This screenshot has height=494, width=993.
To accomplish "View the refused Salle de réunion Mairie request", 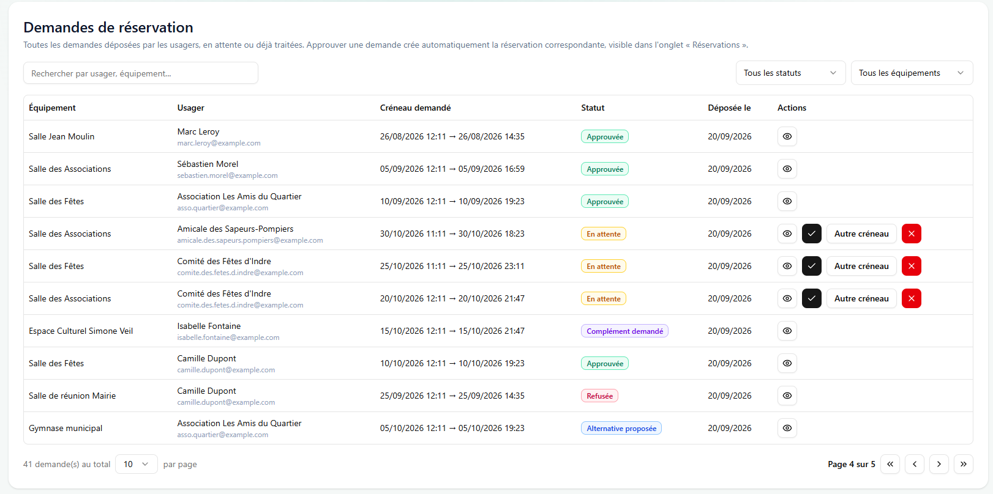I will [787, 396].
